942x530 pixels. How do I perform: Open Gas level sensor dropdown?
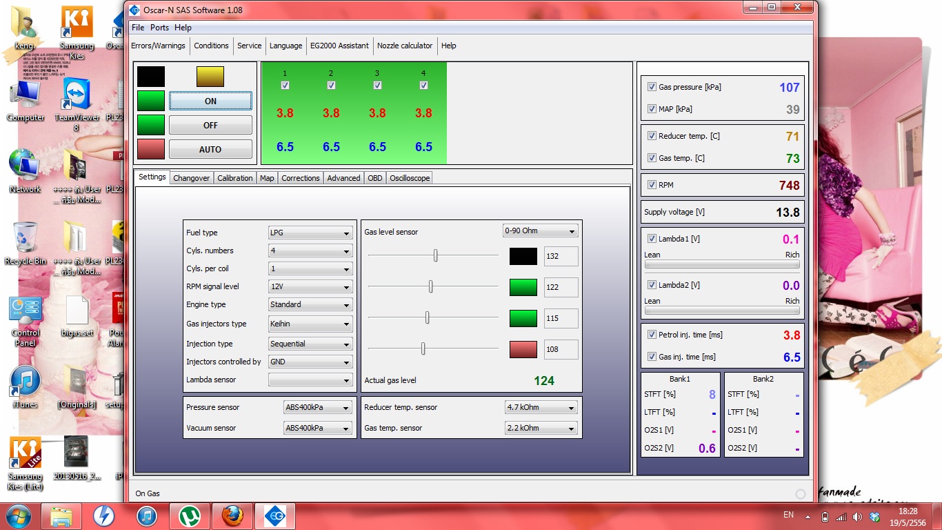point(540,231)
